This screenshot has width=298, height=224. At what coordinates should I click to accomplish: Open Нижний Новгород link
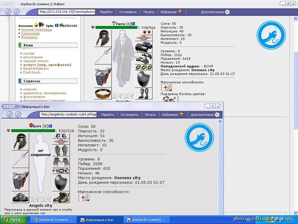coord(36,29)
